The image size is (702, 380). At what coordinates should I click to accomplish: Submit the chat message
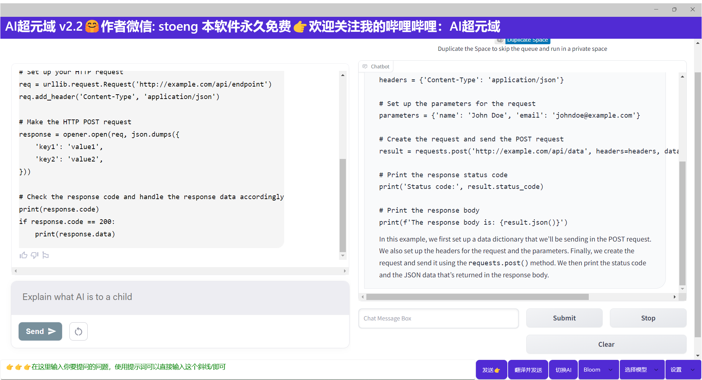coord(564,318)
